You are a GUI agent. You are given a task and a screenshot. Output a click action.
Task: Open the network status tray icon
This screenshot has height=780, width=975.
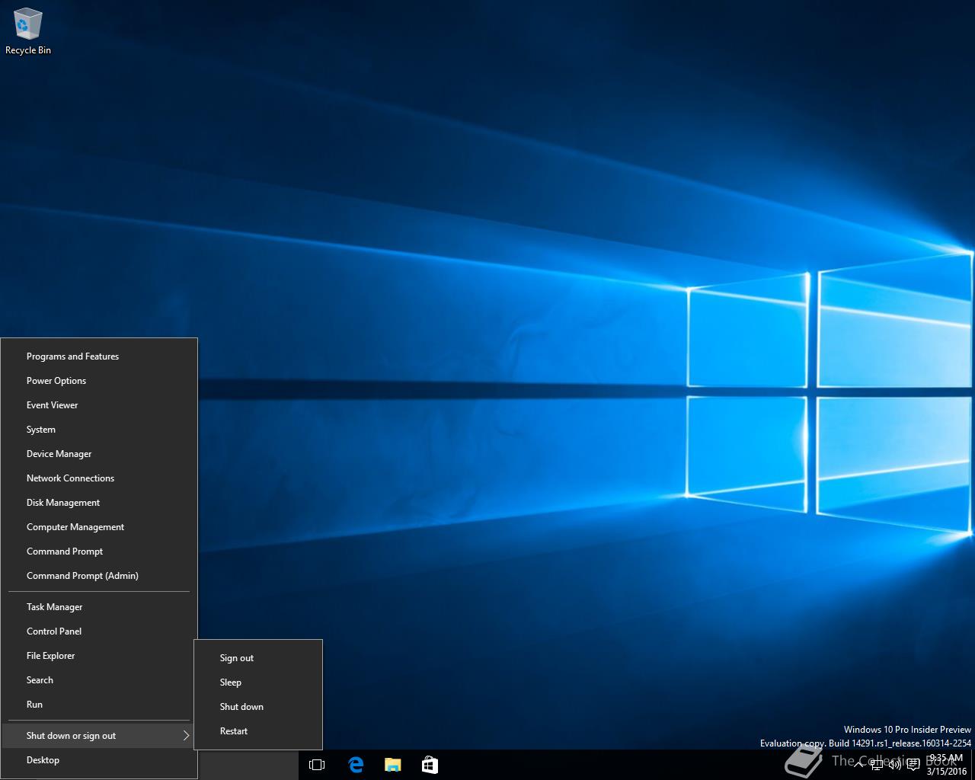(x=877, y=765)
